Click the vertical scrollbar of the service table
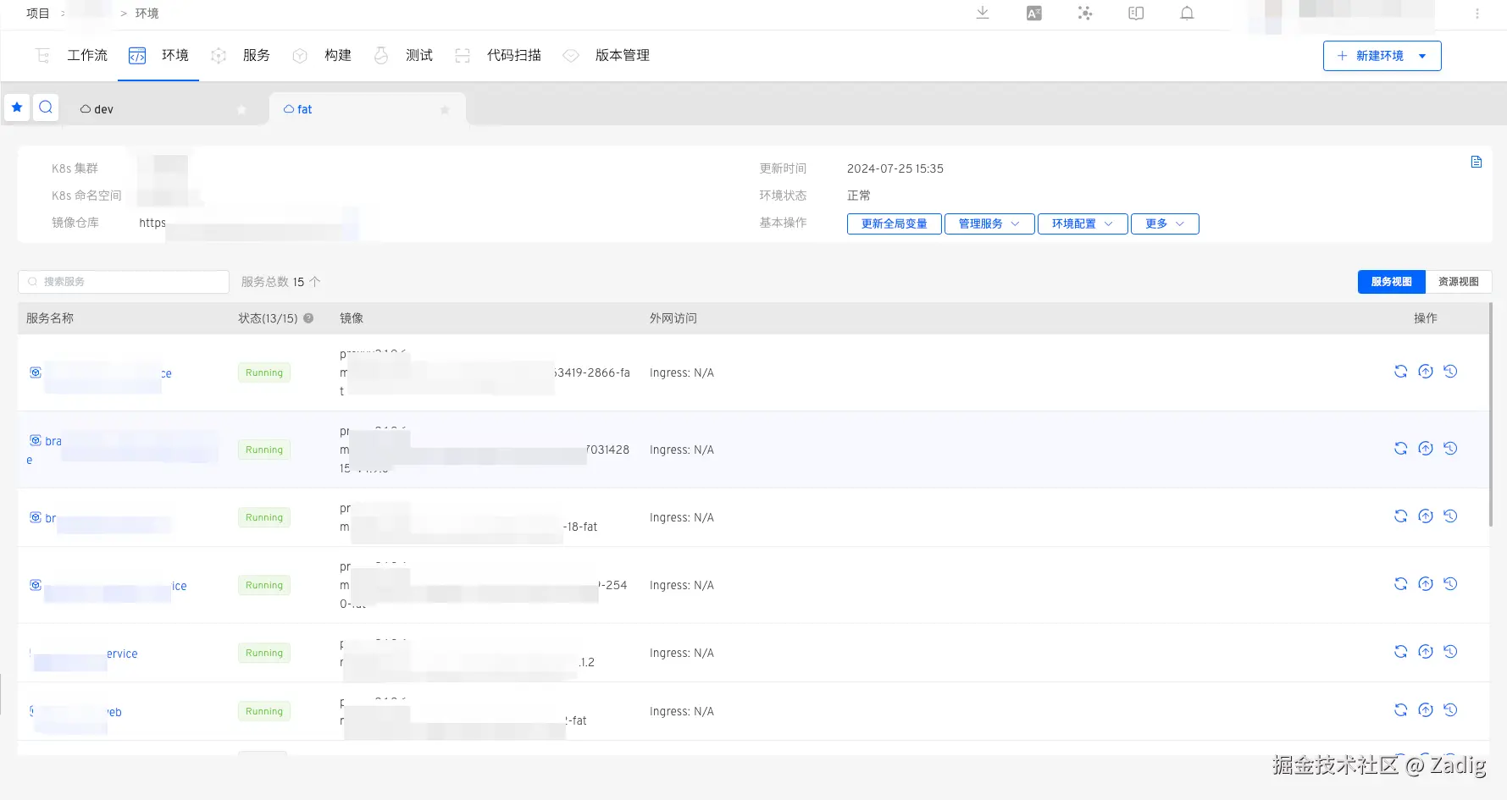1507x800 pixels. point(1490,415)
